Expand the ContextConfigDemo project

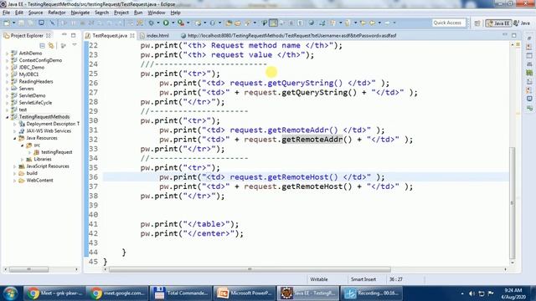[x=8, y=60]
